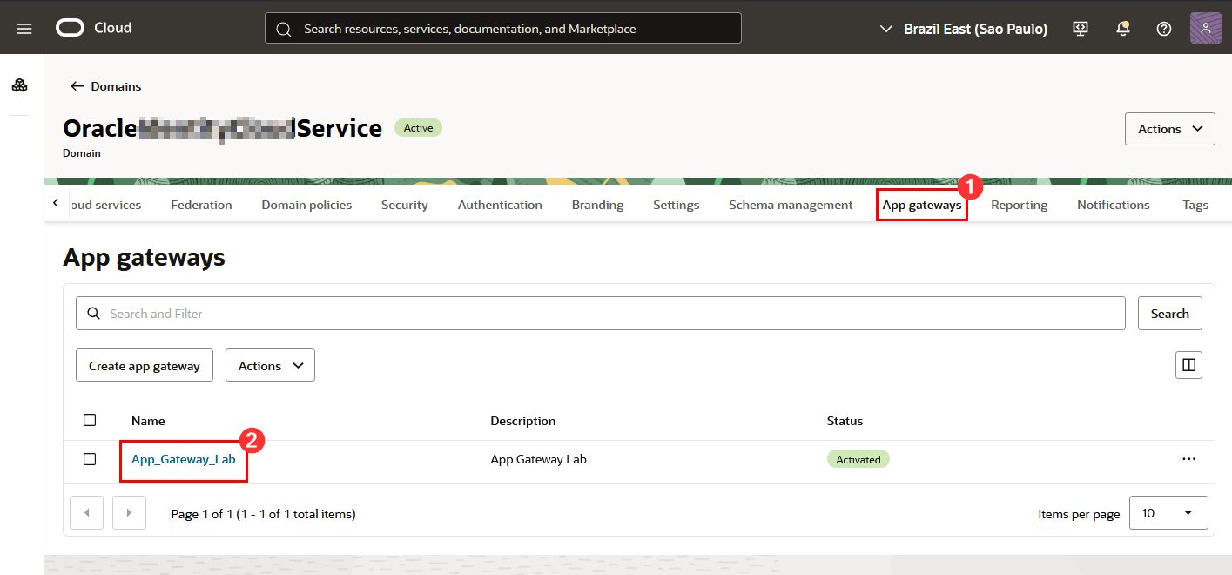
Task: Switch to the Notifications tab
Action: 1114,205
